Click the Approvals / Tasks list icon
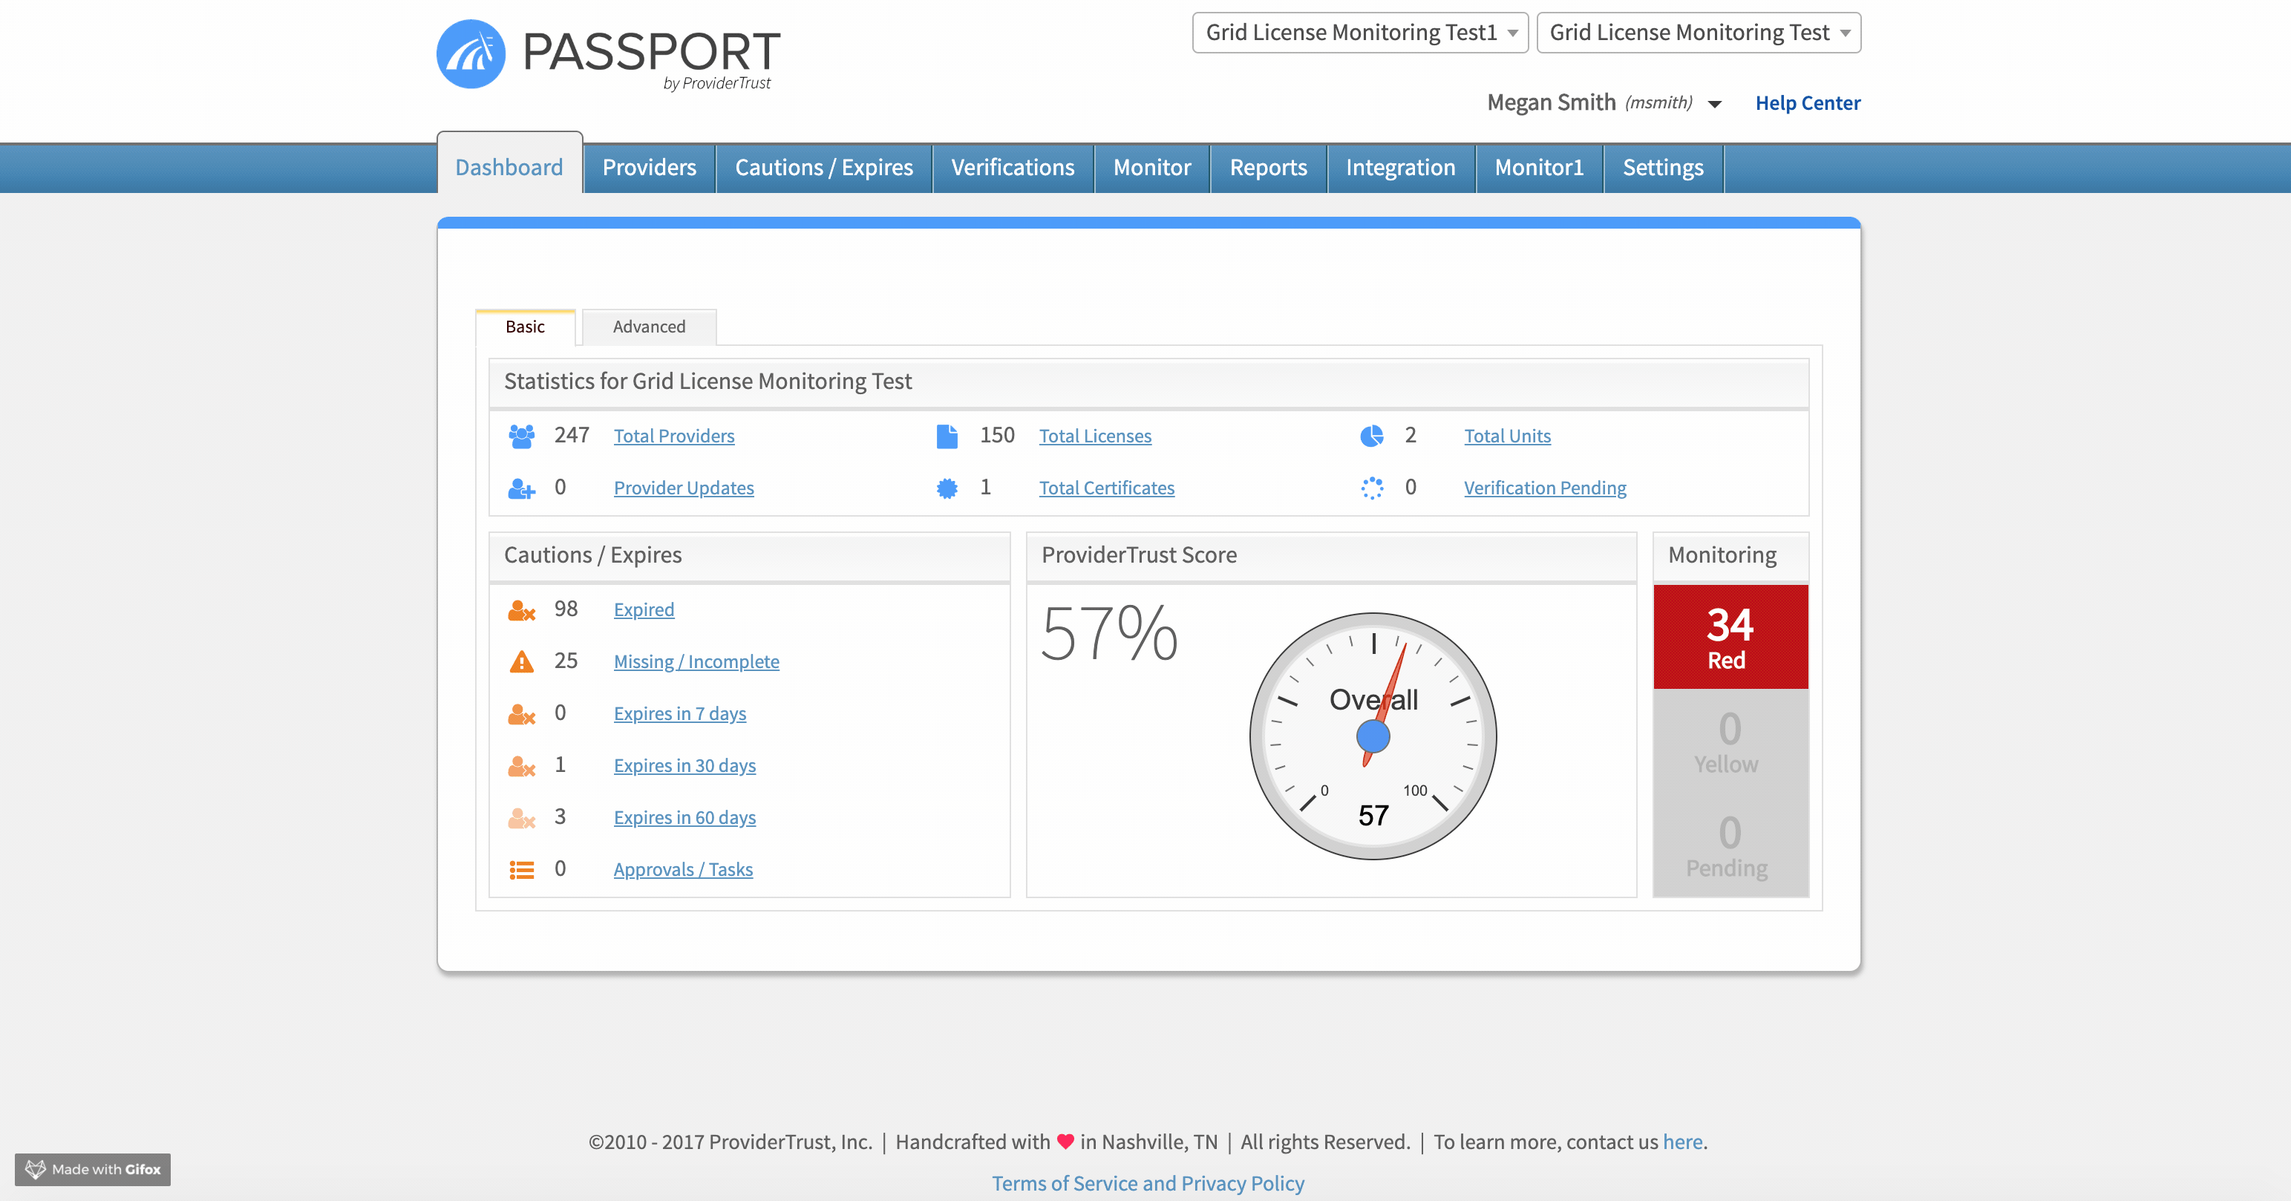 [x=521, y=869]
